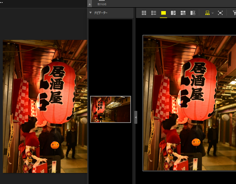Open the four-image comparison view
This screenshot has width=236, height=184.
point(183,13)
